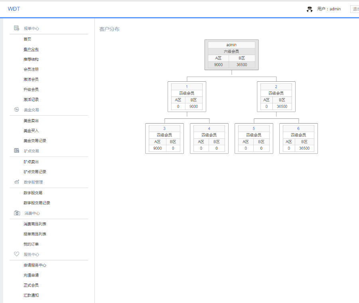Open 会员注册 page
Screen dimensions: 359x303
[x=31, y=69]
